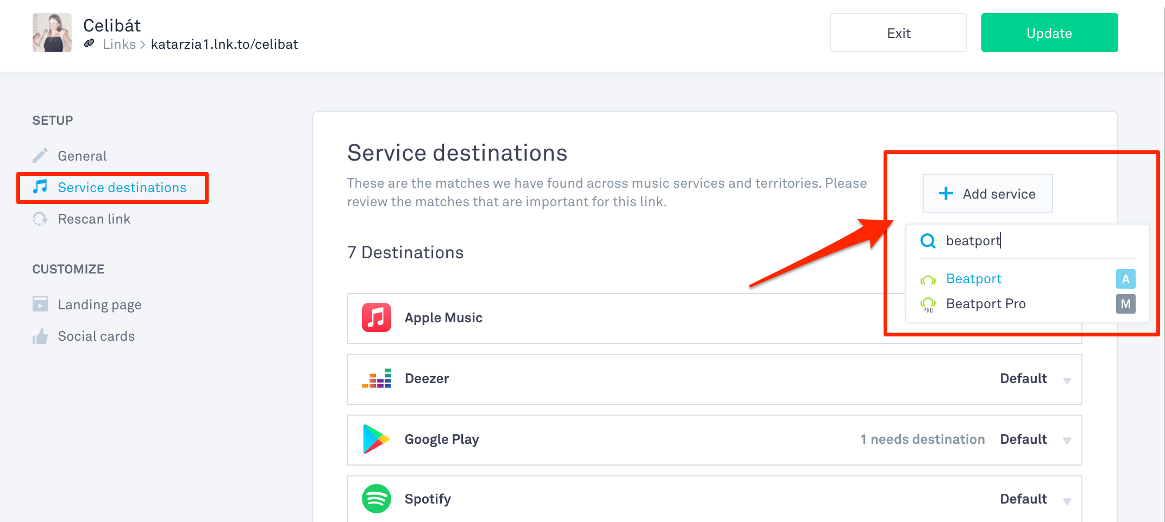Click the Beatport Pro headphone icon

click(928, 304)
